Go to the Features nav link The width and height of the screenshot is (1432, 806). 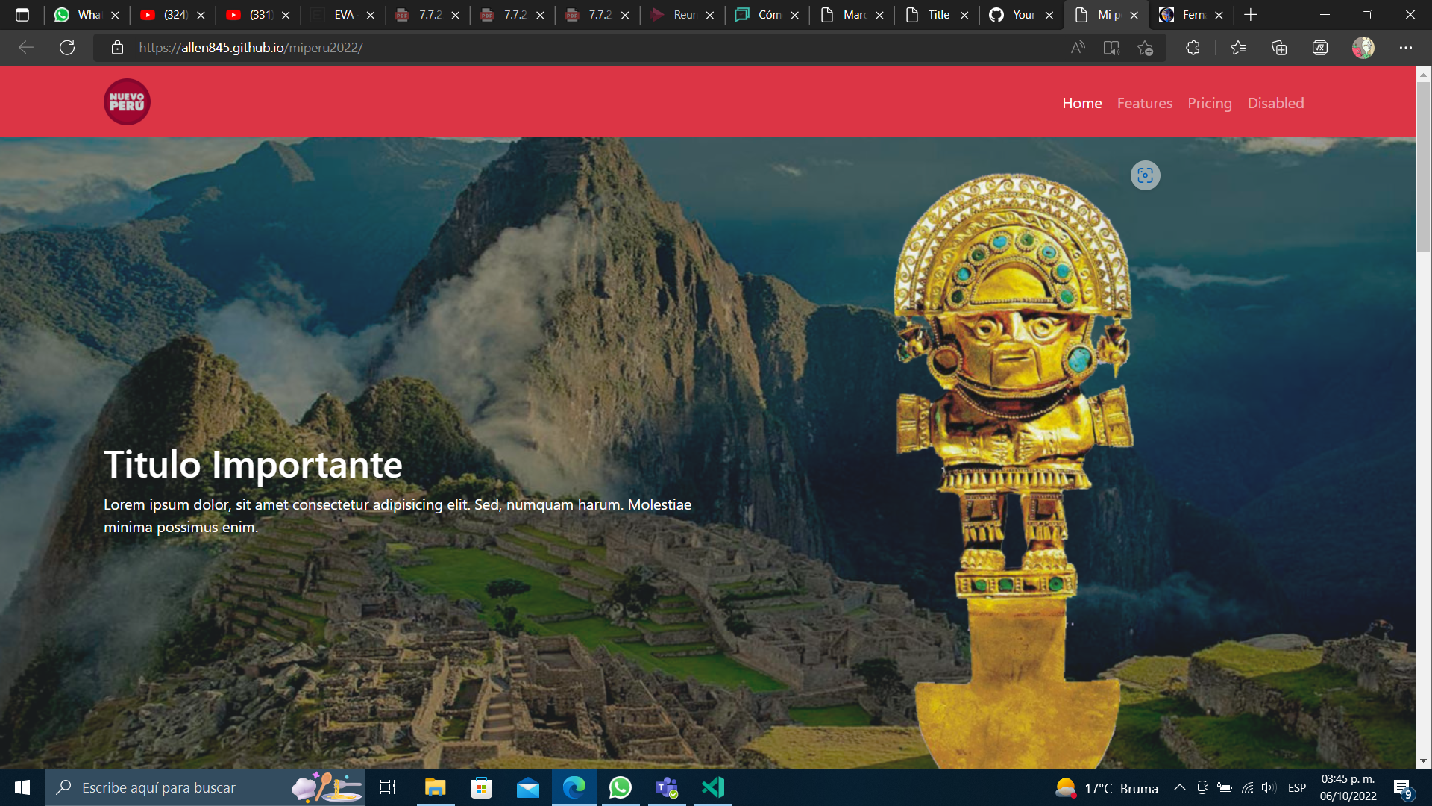(x=1144, y=103)
